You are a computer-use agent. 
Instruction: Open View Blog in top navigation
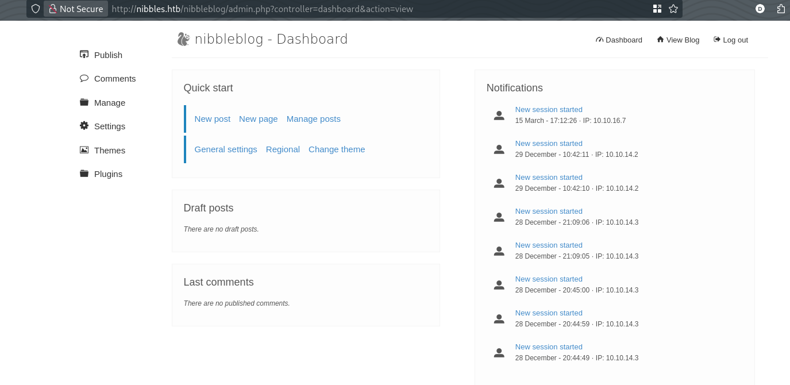pyautogui.click(x=678, y=40)
